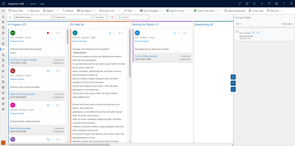Screen dimensions: 295x146
Task: Click the blue open record side button
Action: [233, 89]
